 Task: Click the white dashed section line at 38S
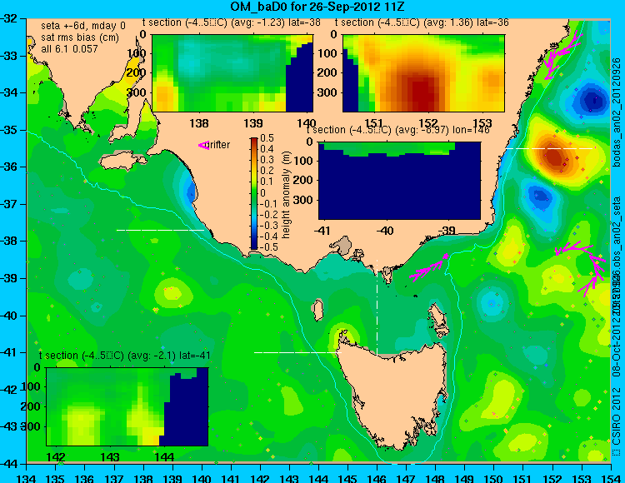(x=160, y=230)
